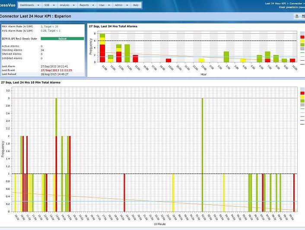305x230 pixels.
Task: Click the Help menu item
Action: click(x=136, y=5)
